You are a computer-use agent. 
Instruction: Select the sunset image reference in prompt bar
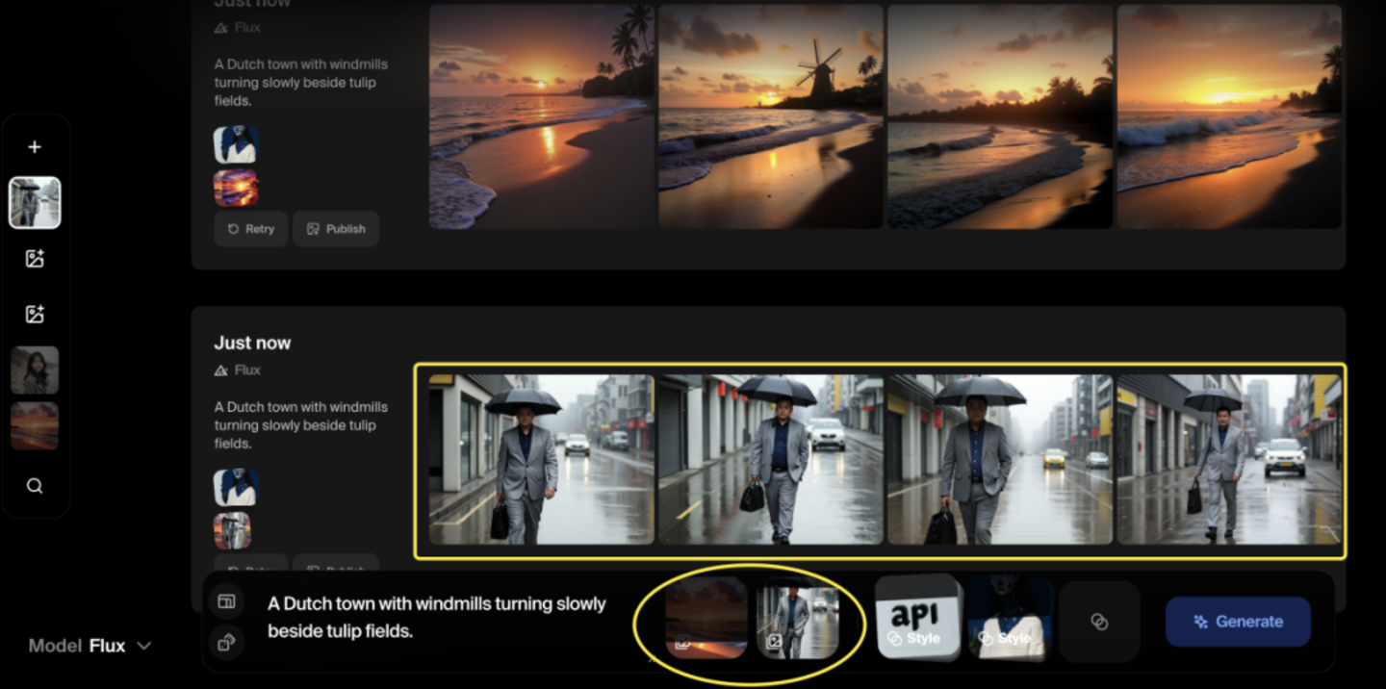point(706,617)
